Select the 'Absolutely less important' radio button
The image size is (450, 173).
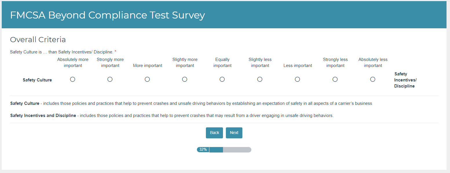(x=373, y=79)
